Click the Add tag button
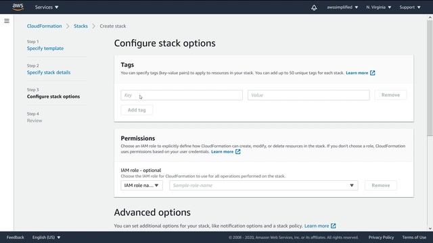 (x=137, y=110)
